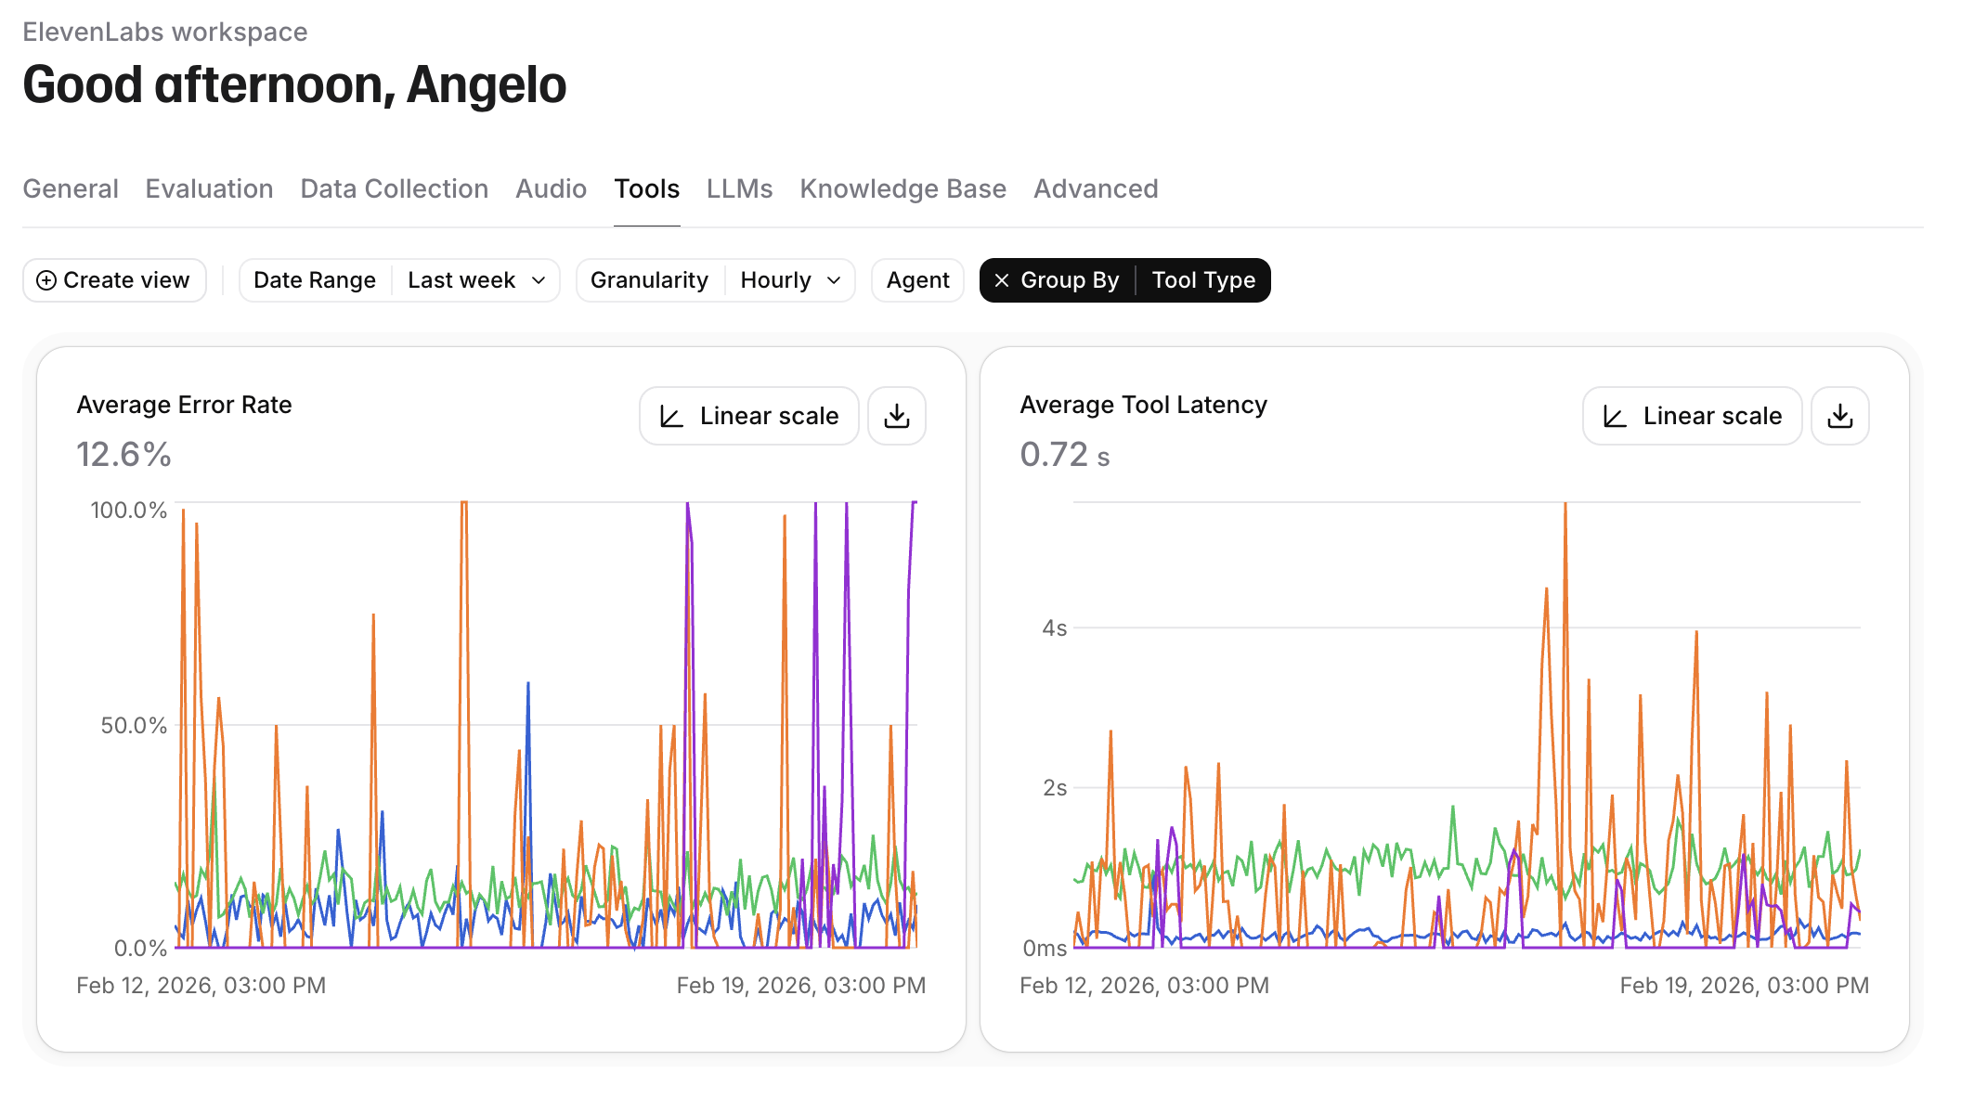The width and height of the screenshot is (1974, 1099).
Task: Switch error rate chart to logarithmic scale
Action: (x=748, y=416)
